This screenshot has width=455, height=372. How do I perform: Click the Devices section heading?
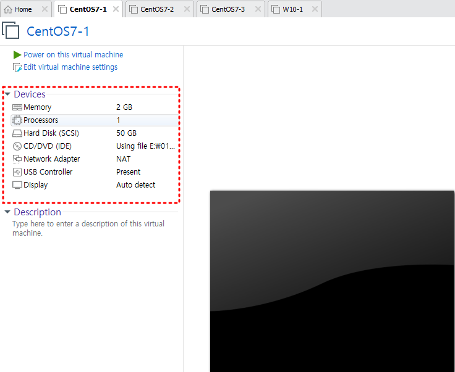(30, 94)
